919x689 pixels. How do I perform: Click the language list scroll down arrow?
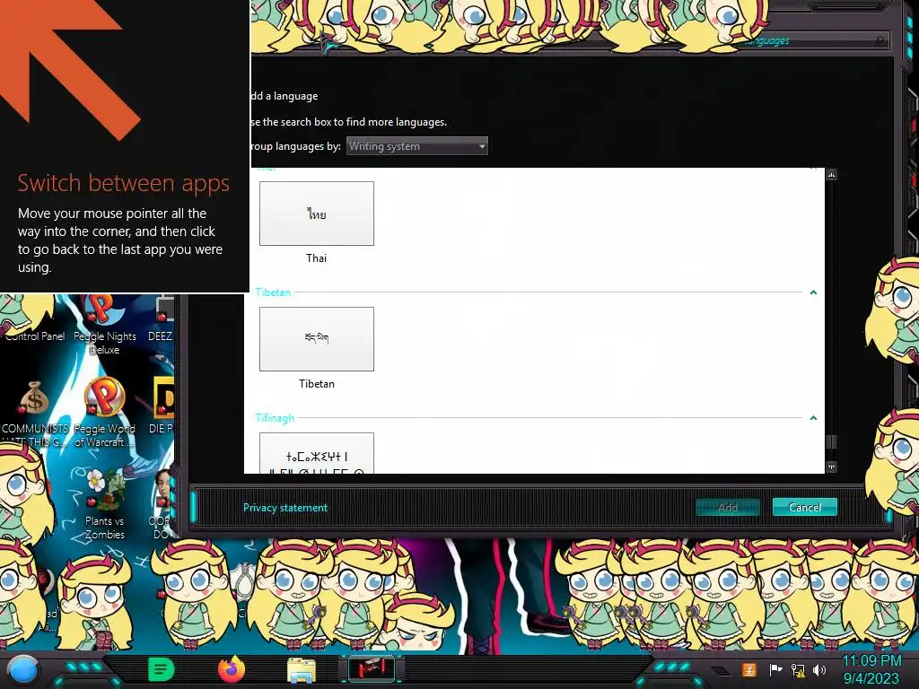click(831, 467)
